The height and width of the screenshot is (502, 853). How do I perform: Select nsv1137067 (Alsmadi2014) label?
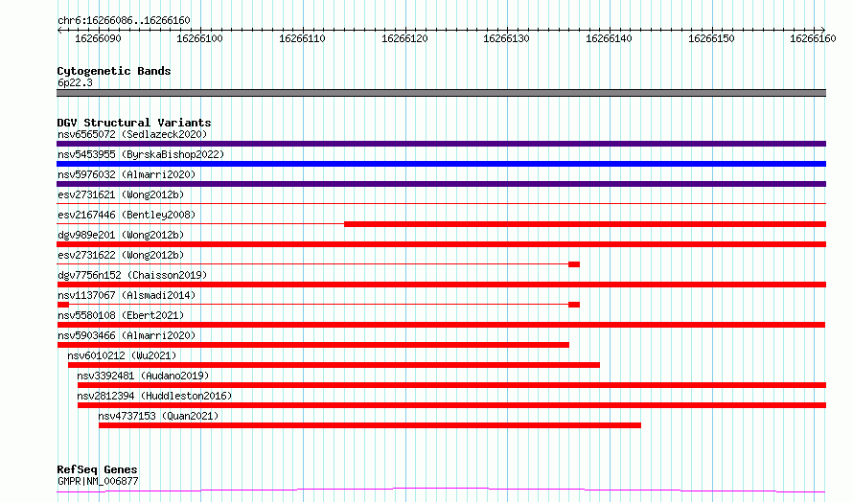127,295
